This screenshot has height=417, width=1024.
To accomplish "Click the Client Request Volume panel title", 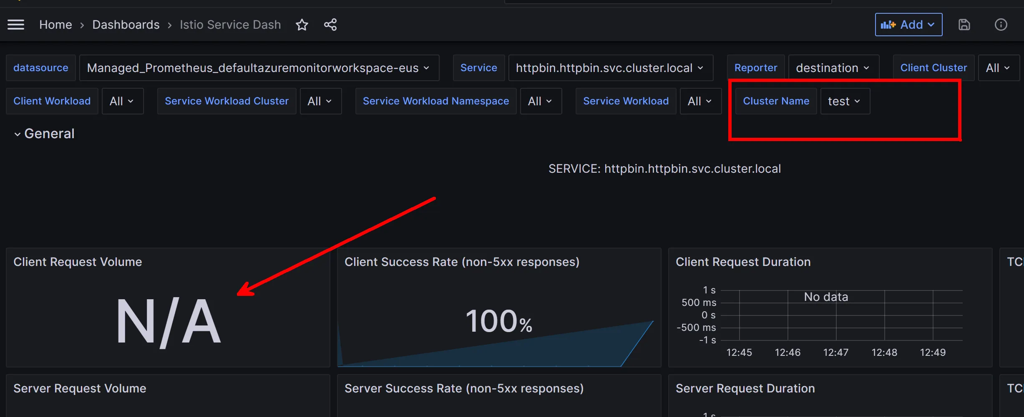I will pyautogui.click(x=78, y=262).
